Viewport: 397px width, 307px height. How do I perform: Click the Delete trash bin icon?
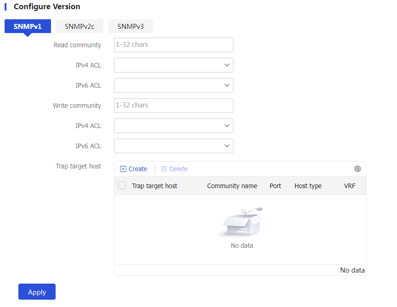coord(164,169)
